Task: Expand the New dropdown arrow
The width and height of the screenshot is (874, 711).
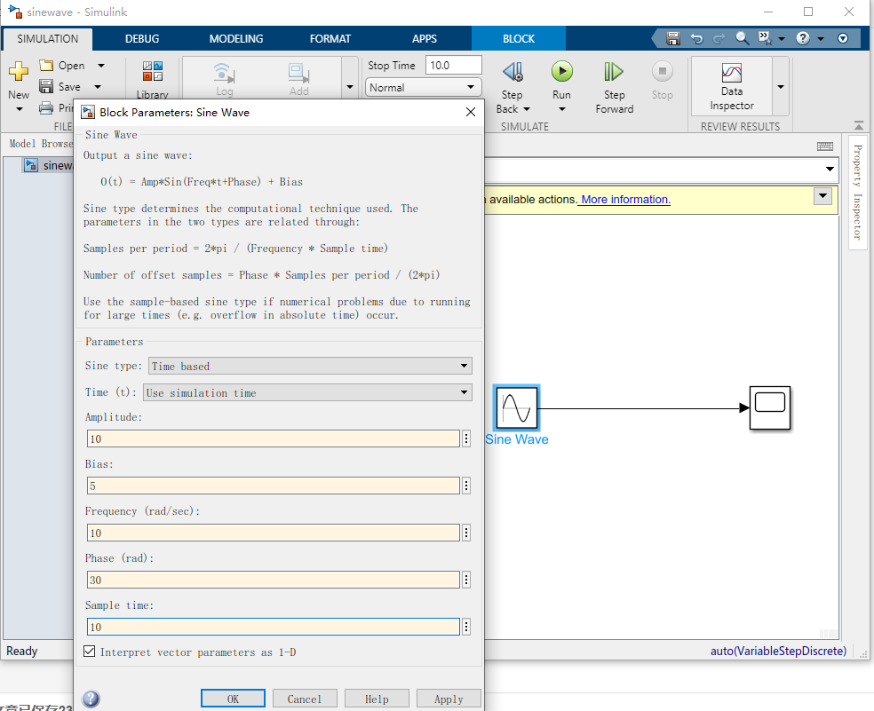Action: [x=19, y=109]
